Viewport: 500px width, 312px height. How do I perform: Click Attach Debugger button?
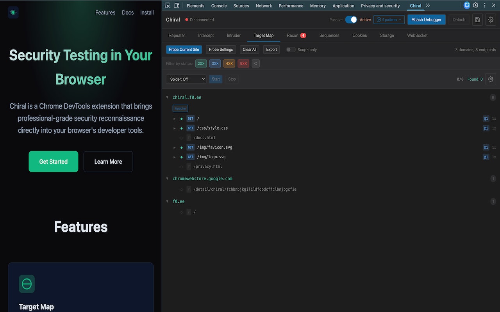[x=427, y=19]
